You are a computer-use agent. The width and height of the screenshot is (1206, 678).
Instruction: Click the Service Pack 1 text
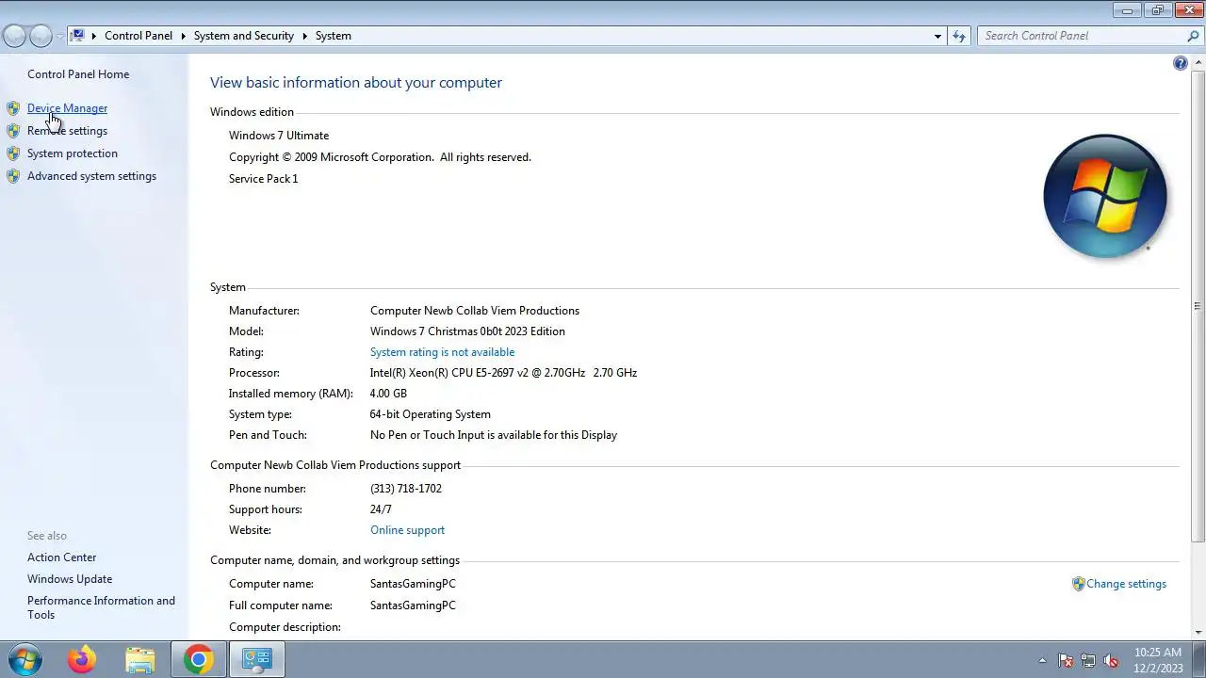tap(263, 179)
